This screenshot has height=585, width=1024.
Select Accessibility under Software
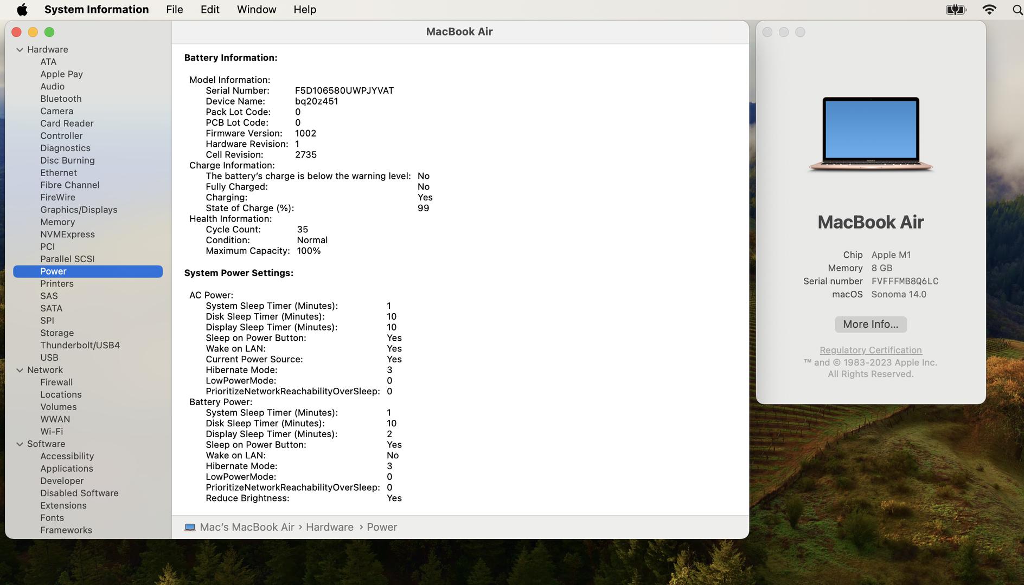[x=67, y=456]
